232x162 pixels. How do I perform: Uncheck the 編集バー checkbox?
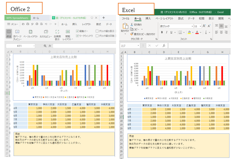(x=77, y=31)
